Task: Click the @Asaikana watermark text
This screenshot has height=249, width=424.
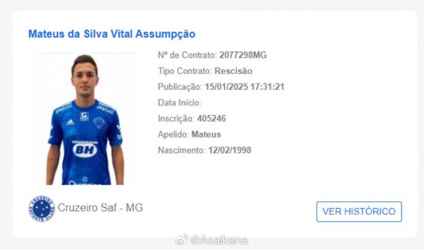Action: [219, 240]
